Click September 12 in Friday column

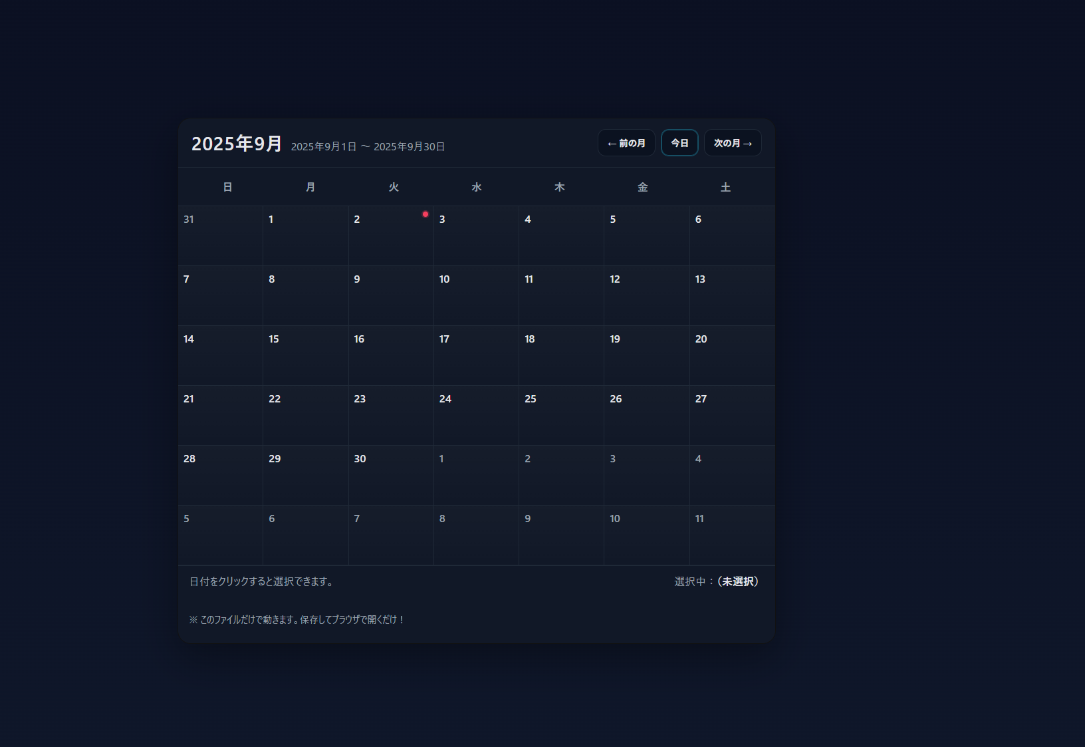point(646,296)
